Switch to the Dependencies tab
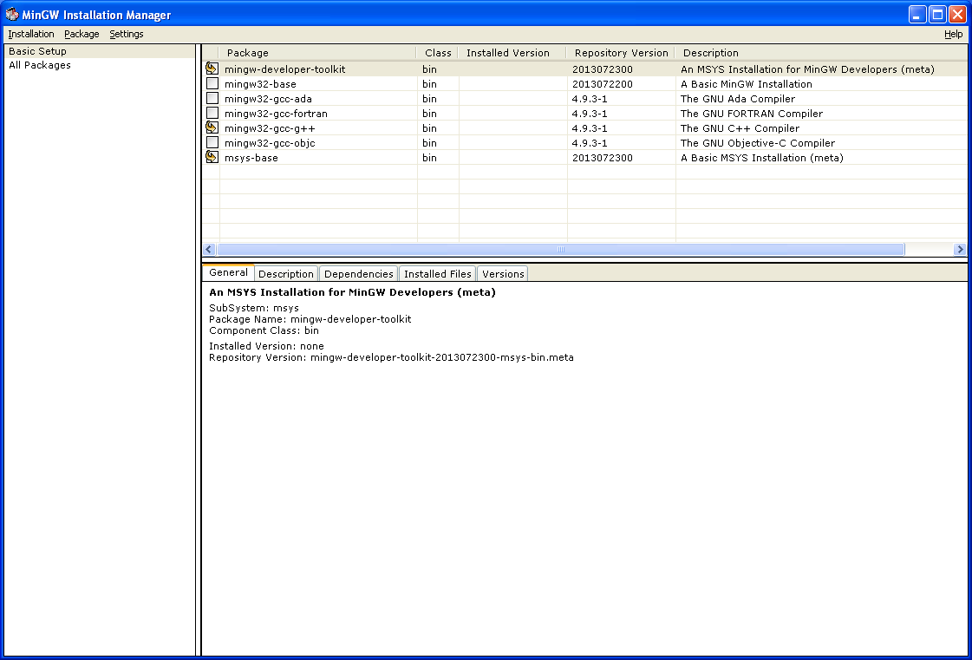 [x=358, y=274]
